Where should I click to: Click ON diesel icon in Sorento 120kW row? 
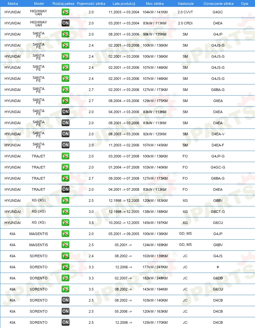tap(66, 311)
